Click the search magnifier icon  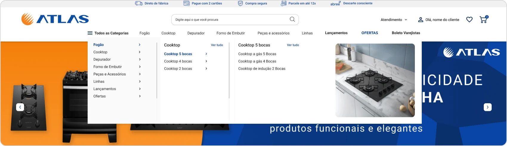pyautogui.click(x=292, y=19)
